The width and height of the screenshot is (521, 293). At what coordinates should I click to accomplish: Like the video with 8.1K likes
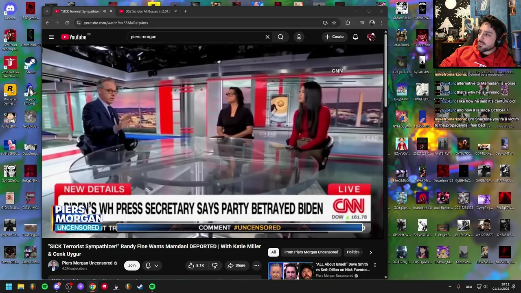click(x=196, y=265)
